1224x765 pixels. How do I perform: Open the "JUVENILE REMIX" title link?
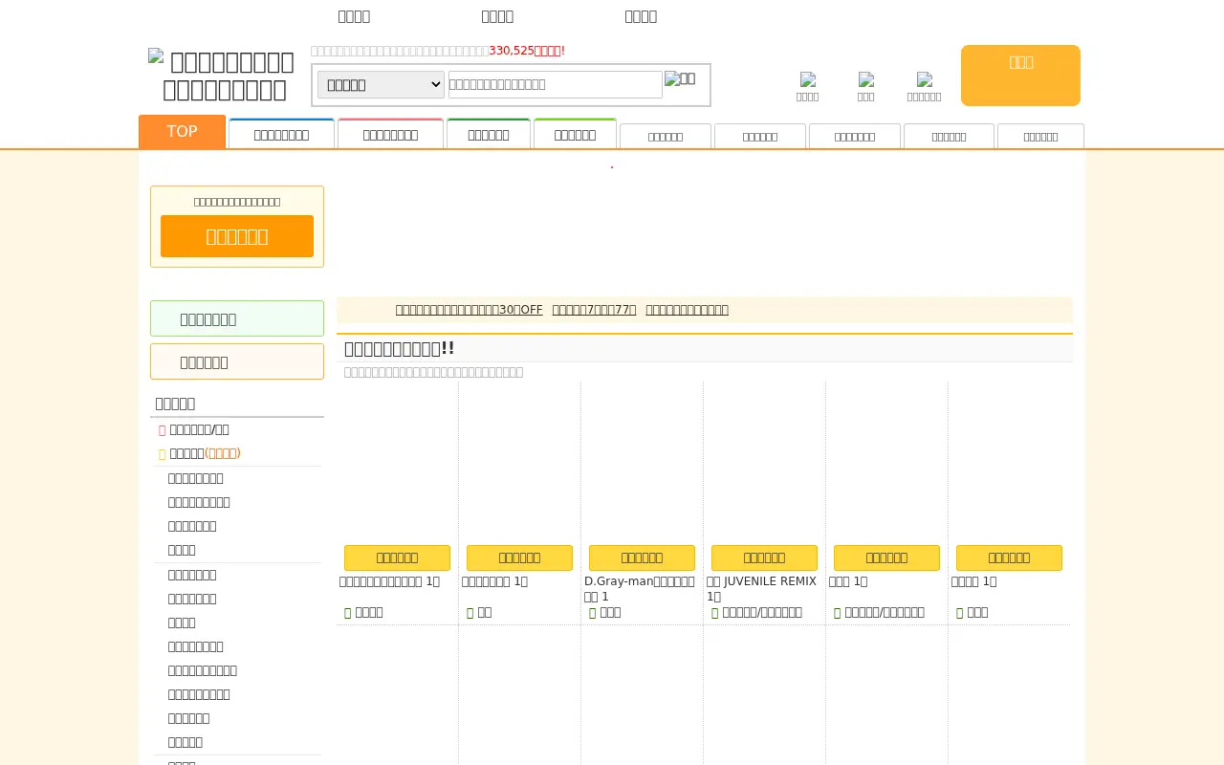(761, 588)
